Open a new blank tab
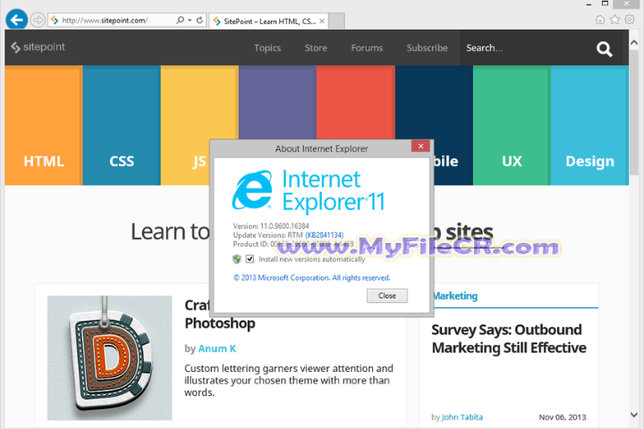The height and width of the screenshot is (429, 644). tap(336, 21)
